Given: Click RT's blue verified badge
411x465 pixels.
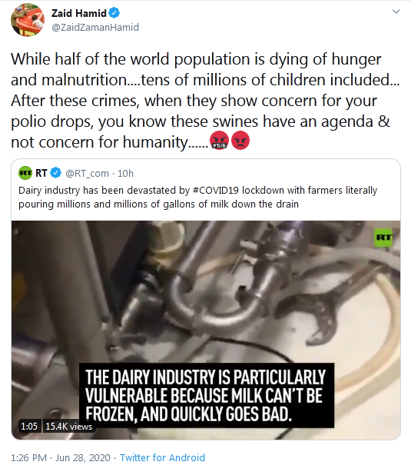Looking at the screenshot, I should [x=56, y=173].
